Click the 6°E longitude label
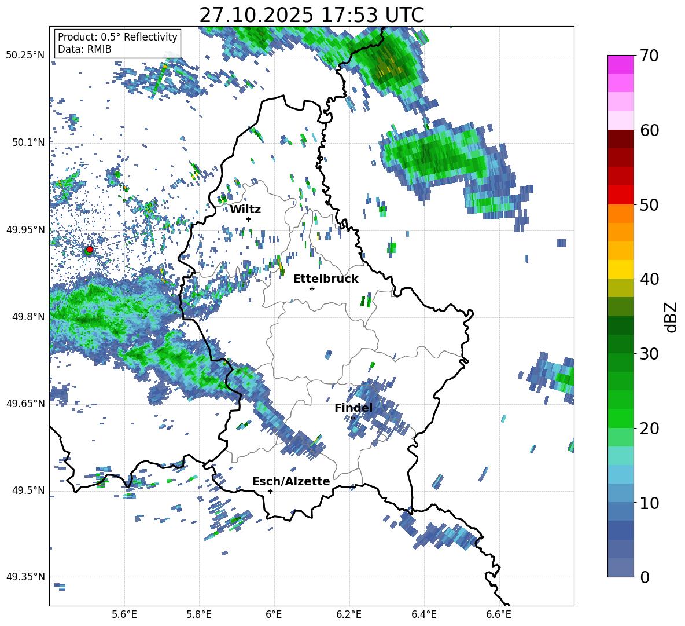This screenshot has width=685, height=626. click(274, 614)
